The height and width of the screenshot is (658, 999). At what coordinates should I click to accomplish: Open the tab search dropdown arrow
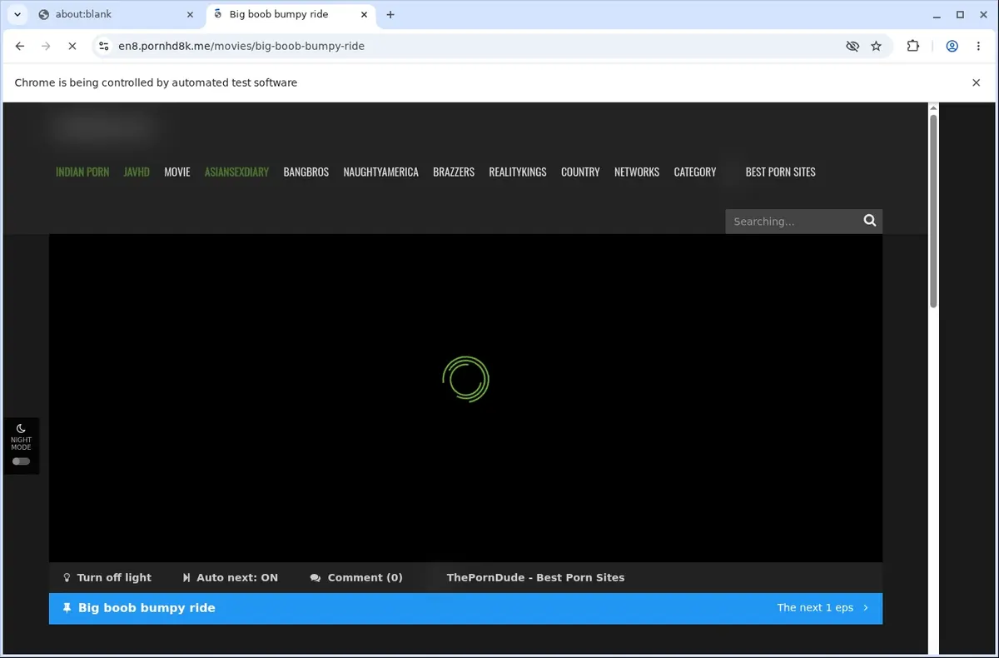(x=17, y=14)
